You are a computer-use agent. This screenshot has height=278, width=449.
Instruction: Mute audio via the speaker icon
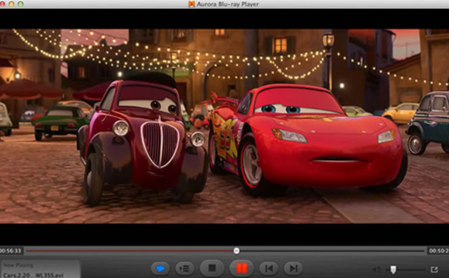[376, 269]
